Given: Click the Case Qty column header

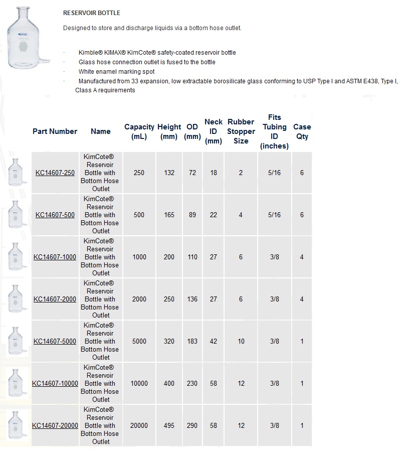Looking at the screenshot, I should tap(302, 132).
